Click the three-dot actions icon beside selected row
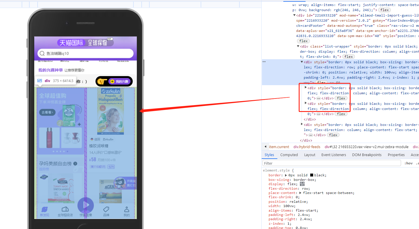This screenshot has height=229, width=419. coord(264,62)
